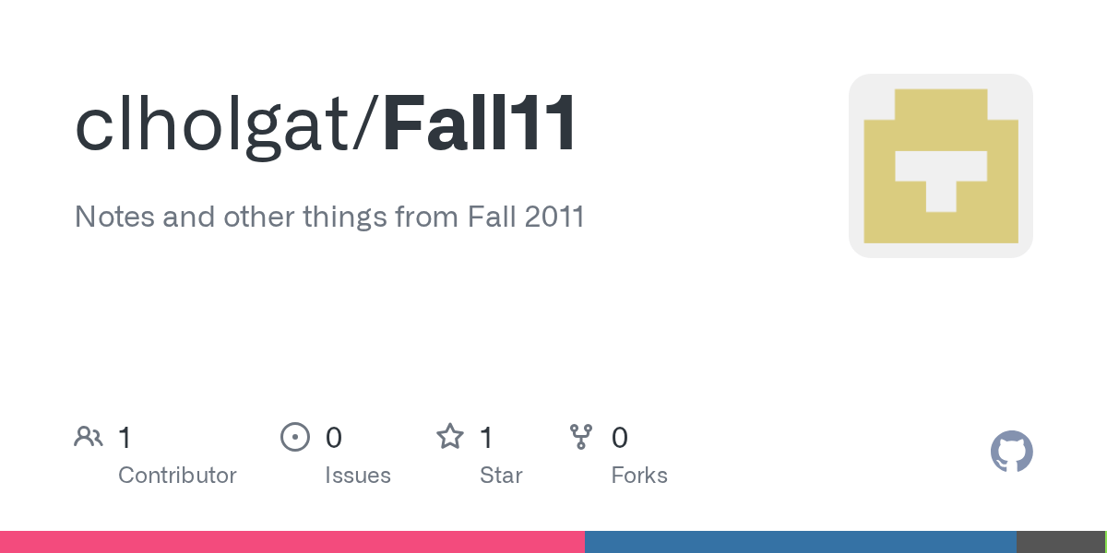Click the "Notes and other things" description
The image size is (1107, 553).
(x=329, y=217)
